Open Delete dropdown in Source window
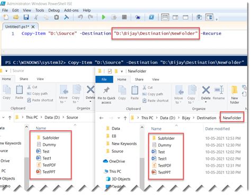 pyautogui.click(x=91, y=101)
